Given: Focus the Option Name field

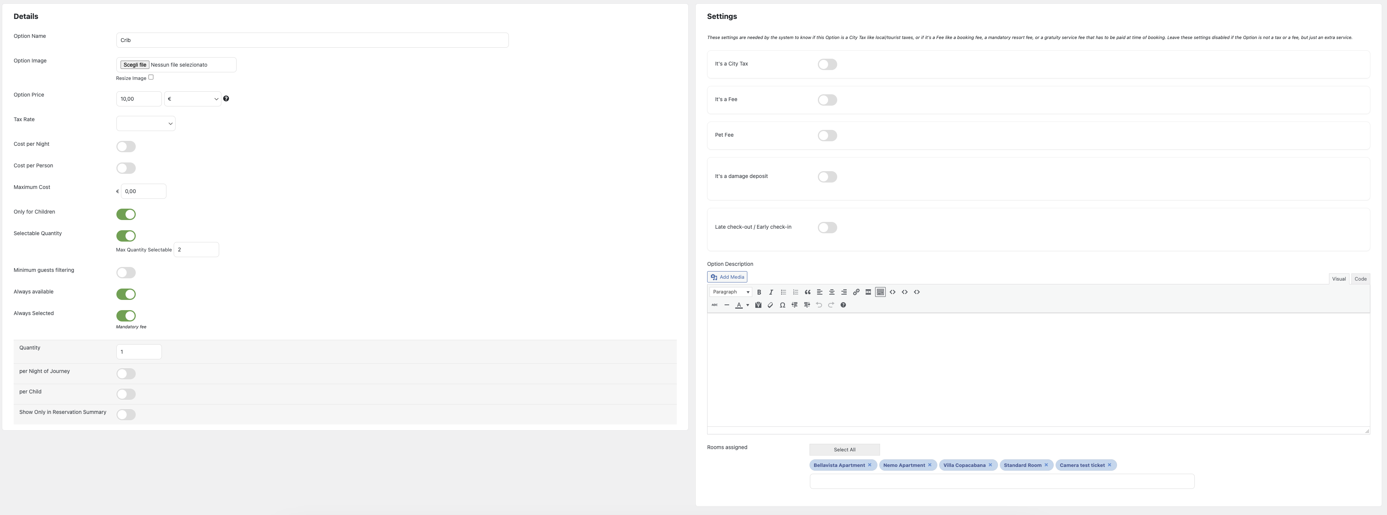Looking at the screenshot, I should [x=312, y=40].
